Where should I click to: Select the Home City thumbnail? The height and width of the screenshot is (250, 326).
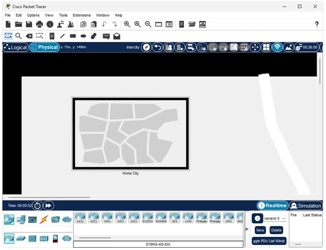click(x=131, y=134)
